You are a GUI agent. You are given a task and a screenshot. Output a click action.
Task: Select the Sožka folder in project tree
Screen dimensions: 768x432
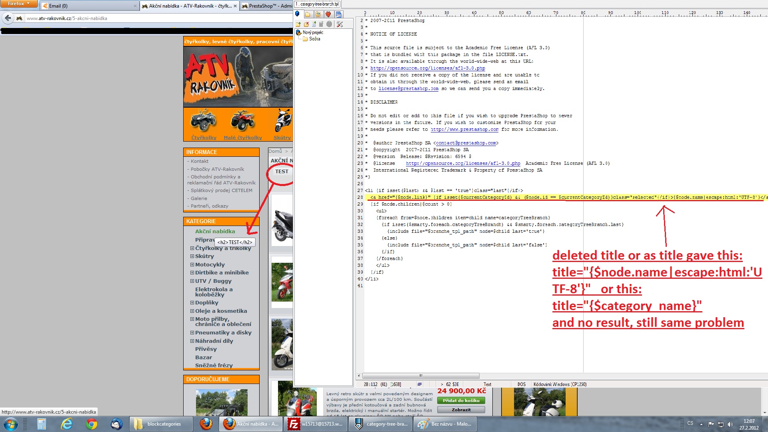point(314,39)
